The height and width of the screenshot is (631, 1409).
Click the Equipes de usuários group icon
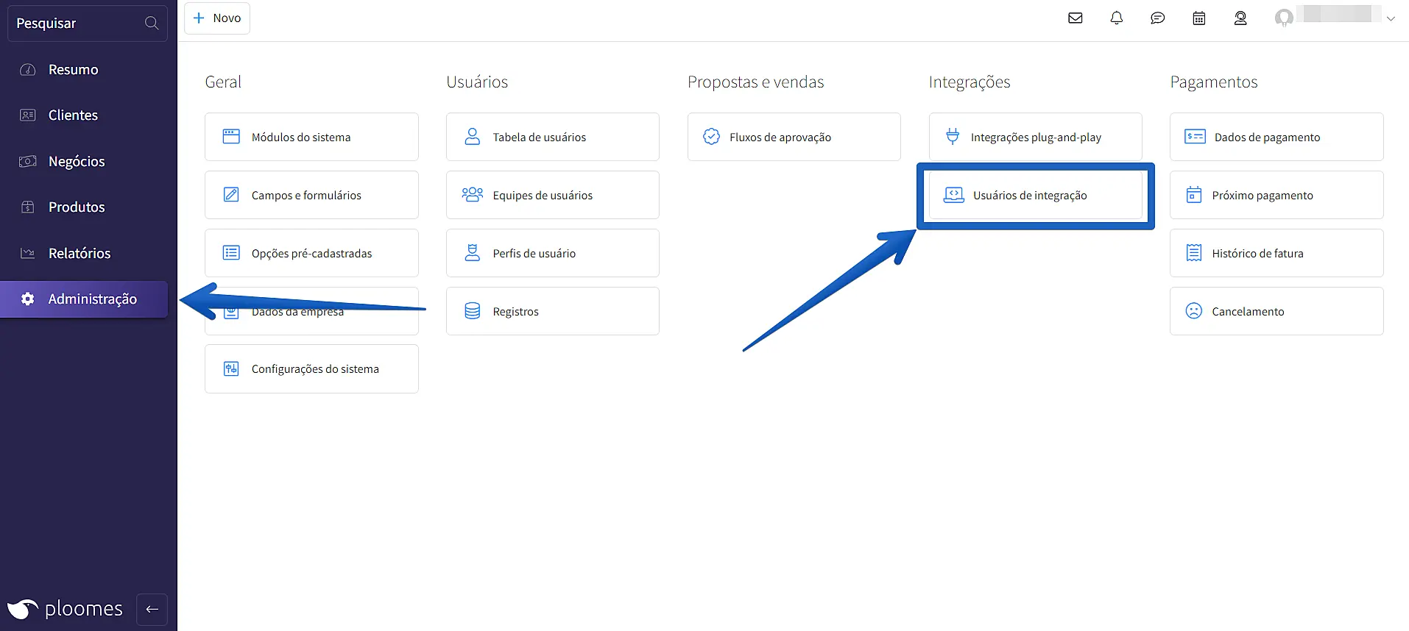point(473,195)
